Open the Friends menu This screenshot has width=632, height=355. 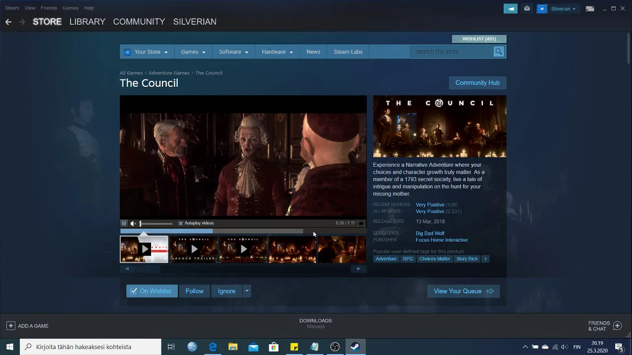coord(49,8)
